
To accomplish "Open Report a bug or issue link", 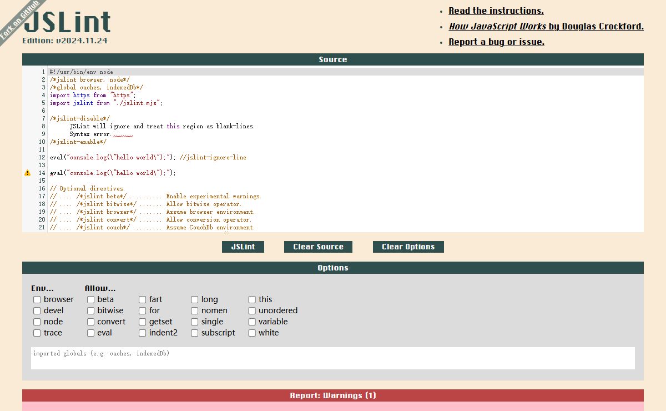I will coord(496,42).
